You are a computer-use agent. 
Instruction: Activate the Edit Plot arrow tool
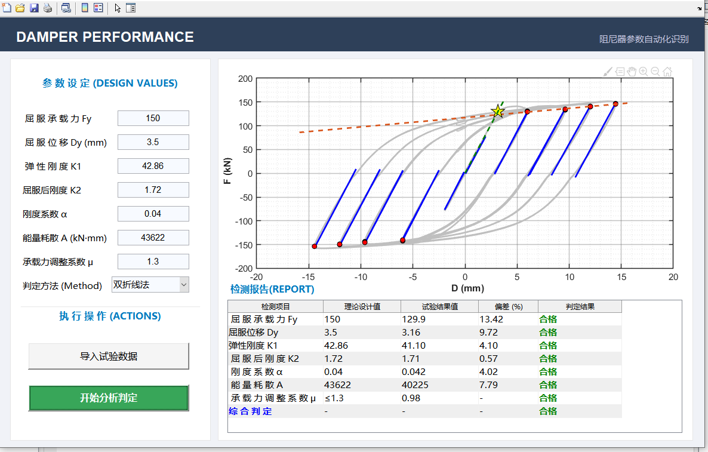click(x=118, y=8)
